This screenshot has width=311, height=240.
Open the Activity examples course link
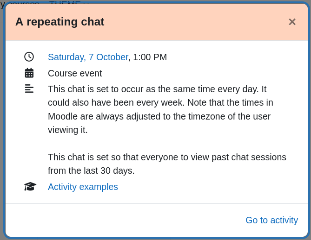click(x=83, y=187)
